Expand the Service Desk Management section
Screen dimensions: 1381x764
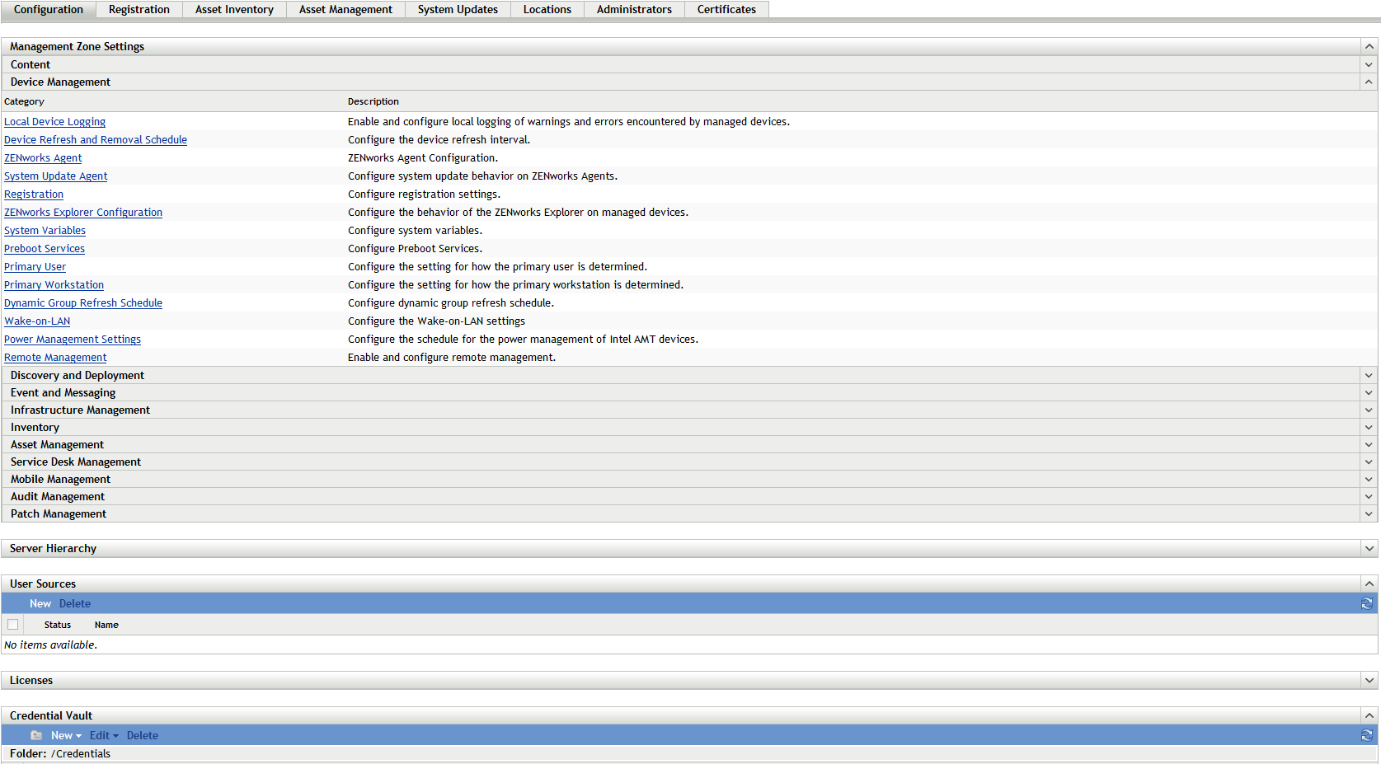coord(1368,462)
